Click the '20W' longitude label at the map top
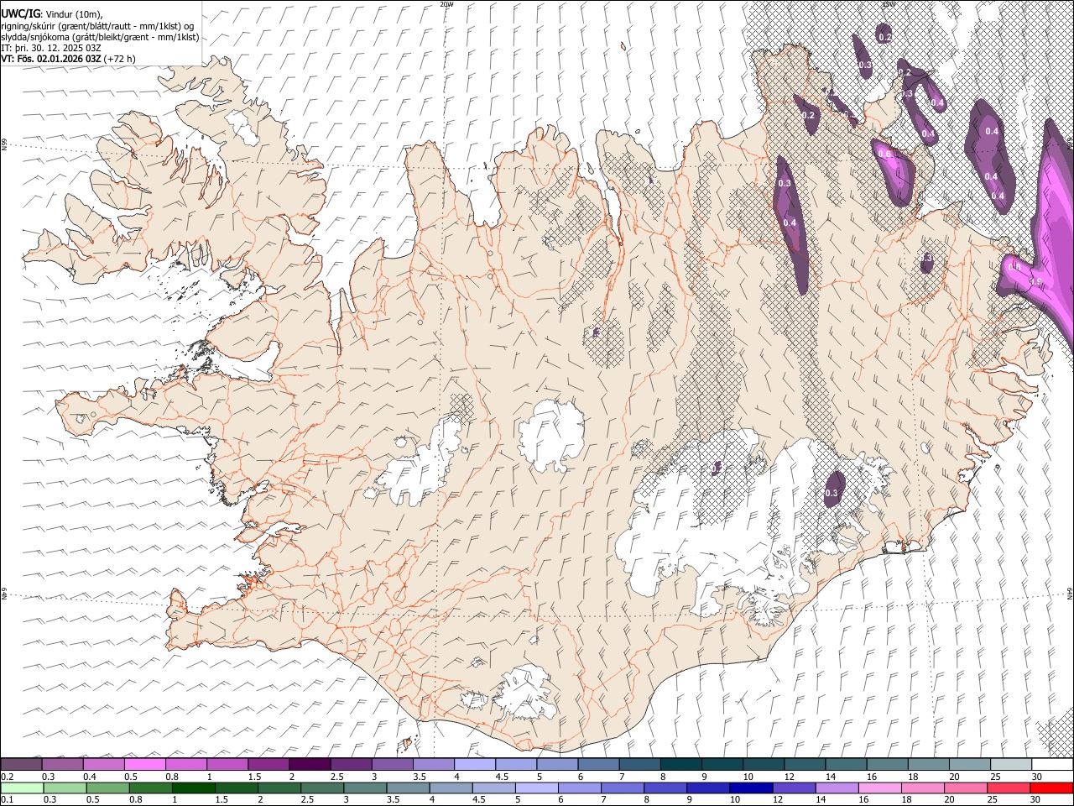The width and height of the screenshot is (1074, 806). [x=446, y=4]
